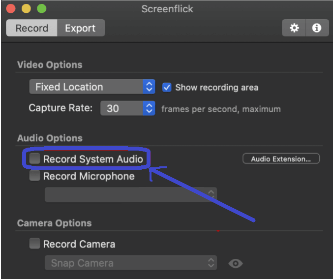Open the microphone source dropdown
Image resolution: width=333 pixels, height=279 pixels.
(x=130, y=194)
